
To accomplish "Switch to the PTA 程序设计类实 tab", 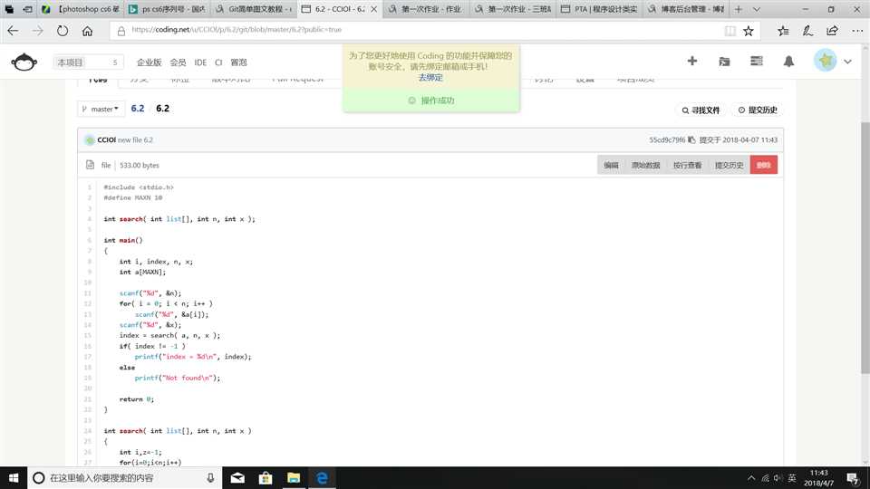I will [x=599, y=9].
